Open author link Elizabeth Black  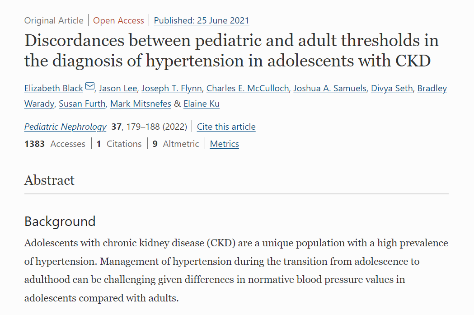54,88
